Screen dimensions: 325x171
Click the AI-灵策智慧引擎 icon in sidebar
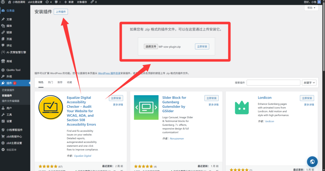tap(3, 52)
